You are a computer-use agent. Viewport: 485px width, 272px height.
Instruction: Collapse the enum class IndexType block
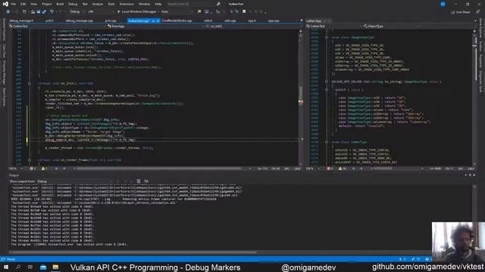click(x=327, y=142)
